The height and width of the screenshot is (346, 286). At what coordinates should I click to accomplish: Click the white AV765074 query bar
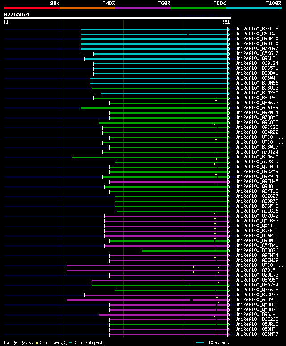pyautogui.click(x=118, y=18)
